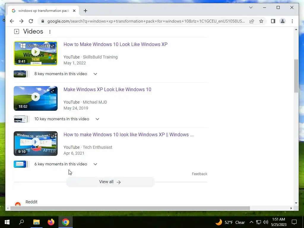Bookmark this tab with the star icon
Screen dimensions: 304x228
click(261, 21)
